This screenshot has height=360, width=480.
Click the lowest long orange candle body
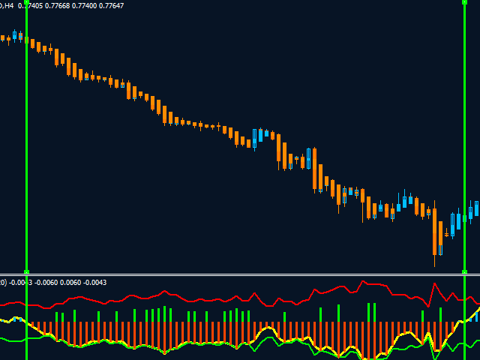click(x=434, y=232)
